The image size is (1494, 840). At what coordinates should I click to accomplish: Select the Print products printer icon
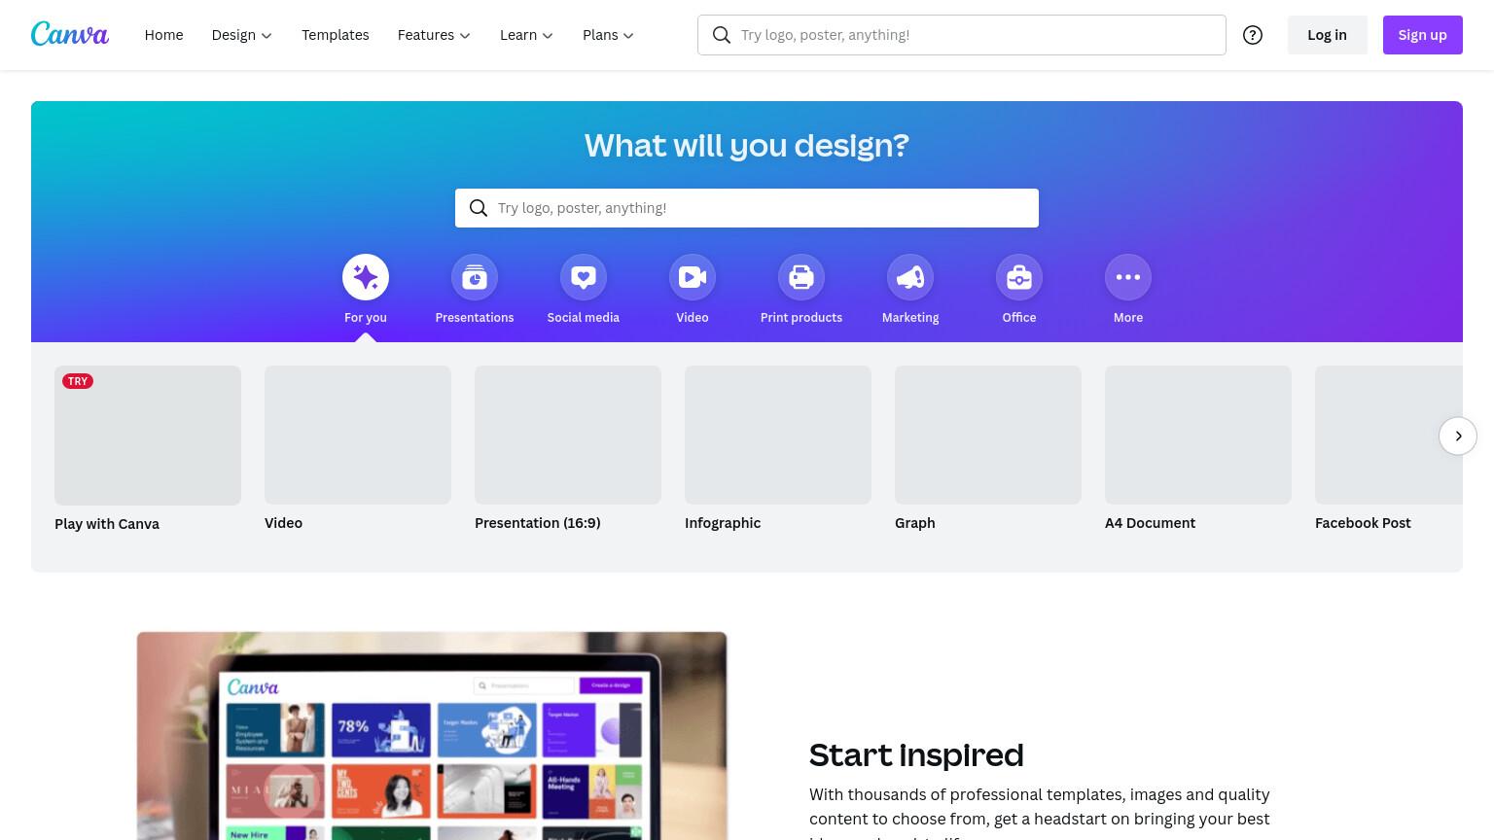pos(801,277)
